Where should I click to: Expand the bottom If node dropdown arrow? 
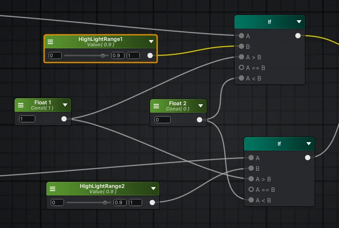point(309,144)
